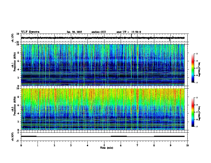Click the "Time (min)" axis title
This screenshot has width=211, height=163.
[107, 148]
